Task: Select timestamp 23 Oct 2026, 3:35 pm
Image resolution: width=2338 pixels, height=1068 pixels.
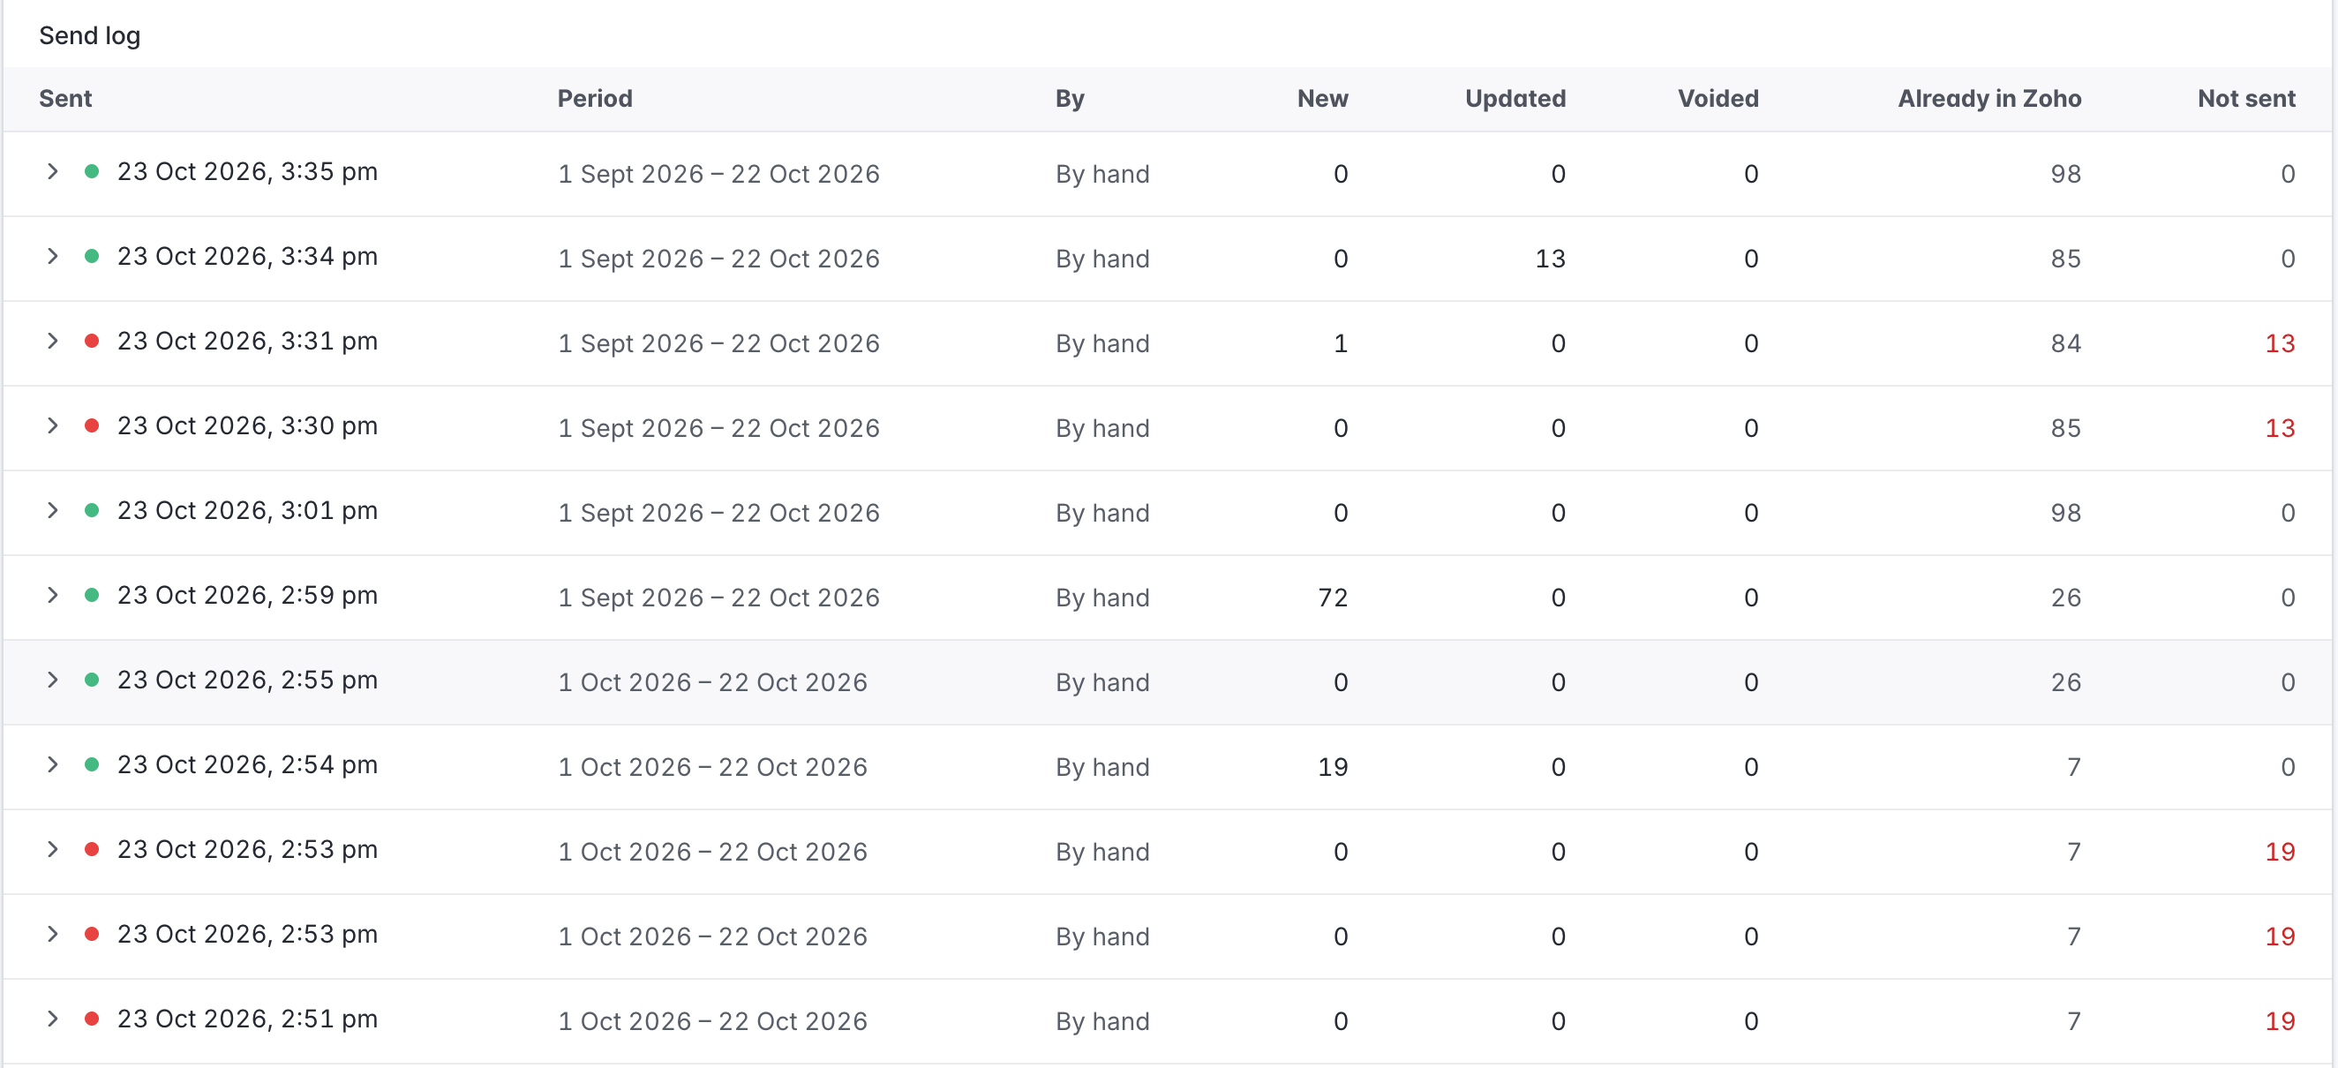Action: 248,171
